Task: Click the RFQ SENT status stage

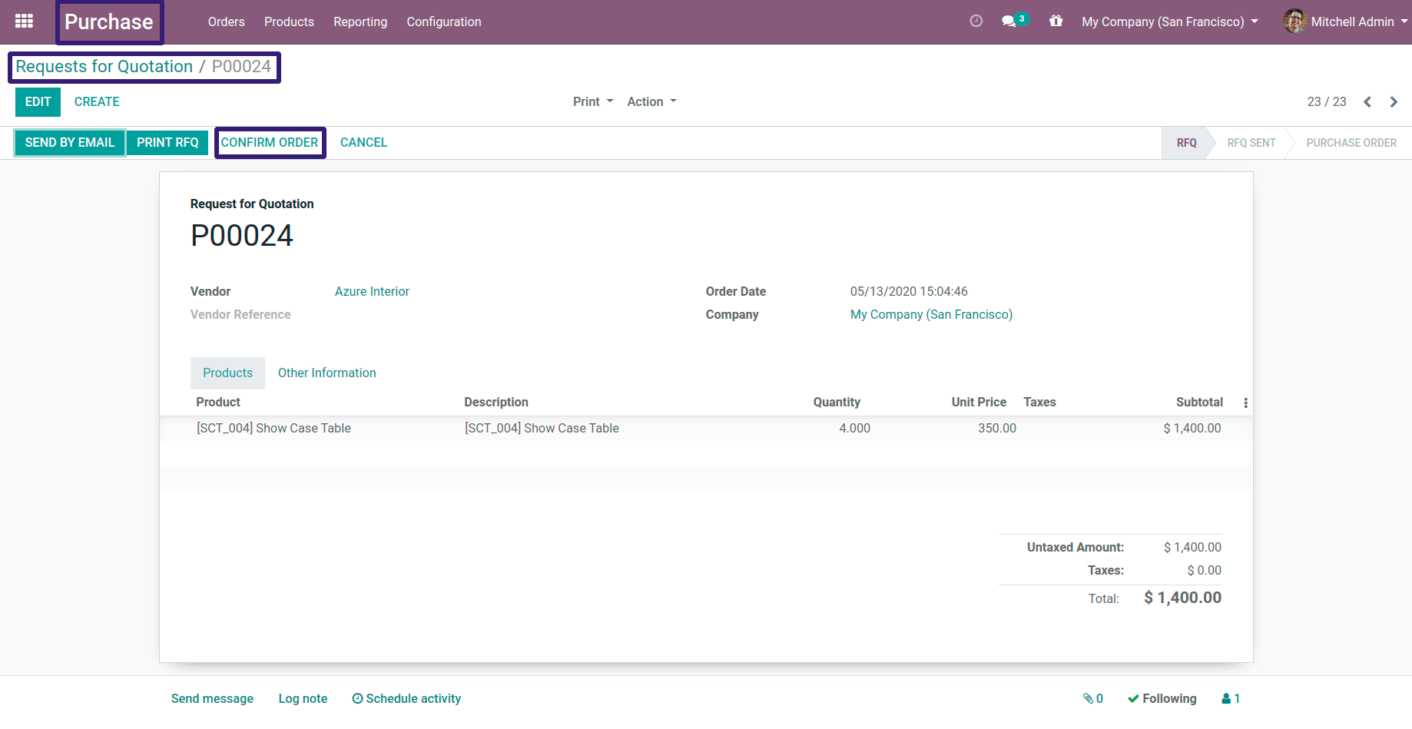Action: point(1251,143)
